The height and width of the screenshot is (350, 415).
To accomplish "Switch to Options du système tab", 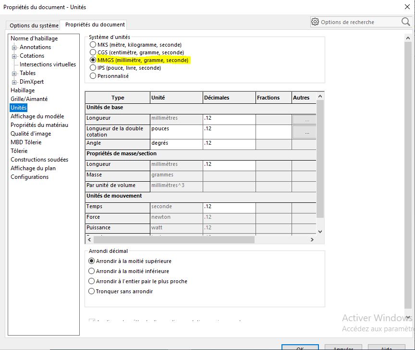I will tap(34, 25).
